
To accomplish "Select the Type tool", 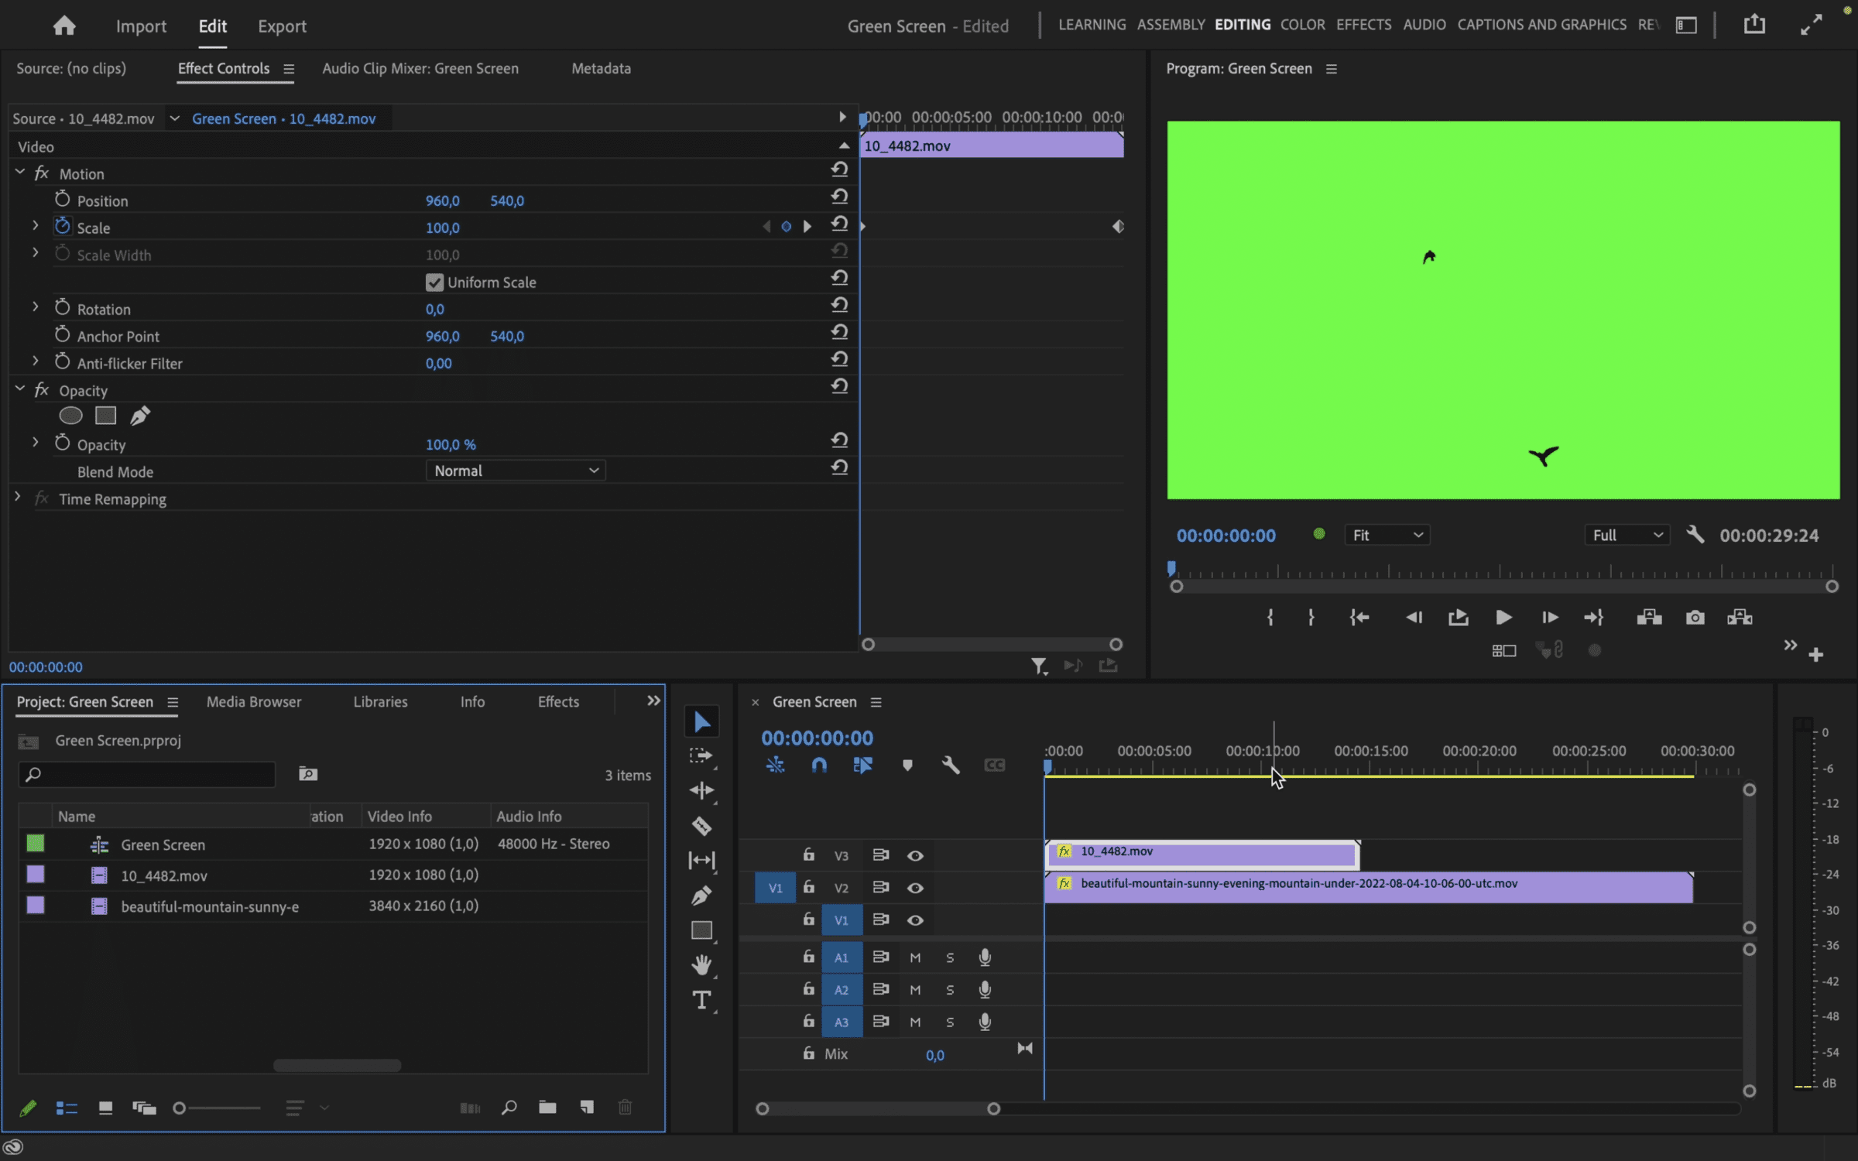I will [x=701, y=1000].
